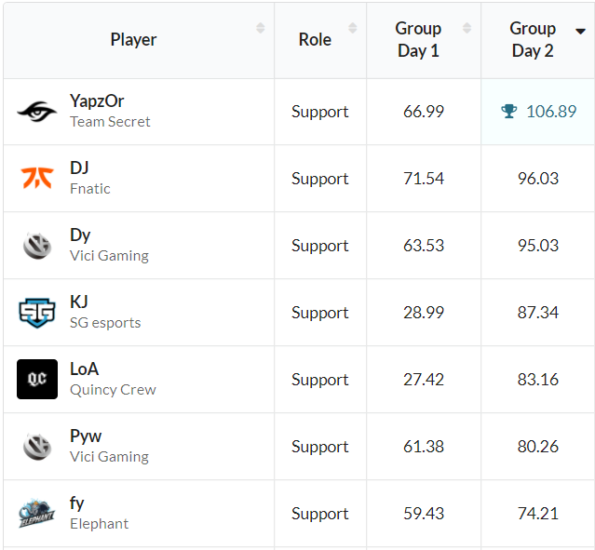595x550 pixels.
Task: Click the Fnatic logo icon
Action: [37, 178]
